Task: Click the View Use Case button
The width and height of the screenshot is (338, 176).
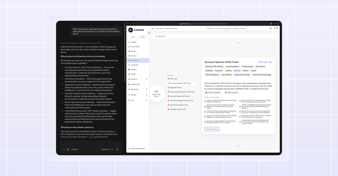Action: [x=212, y=129]
